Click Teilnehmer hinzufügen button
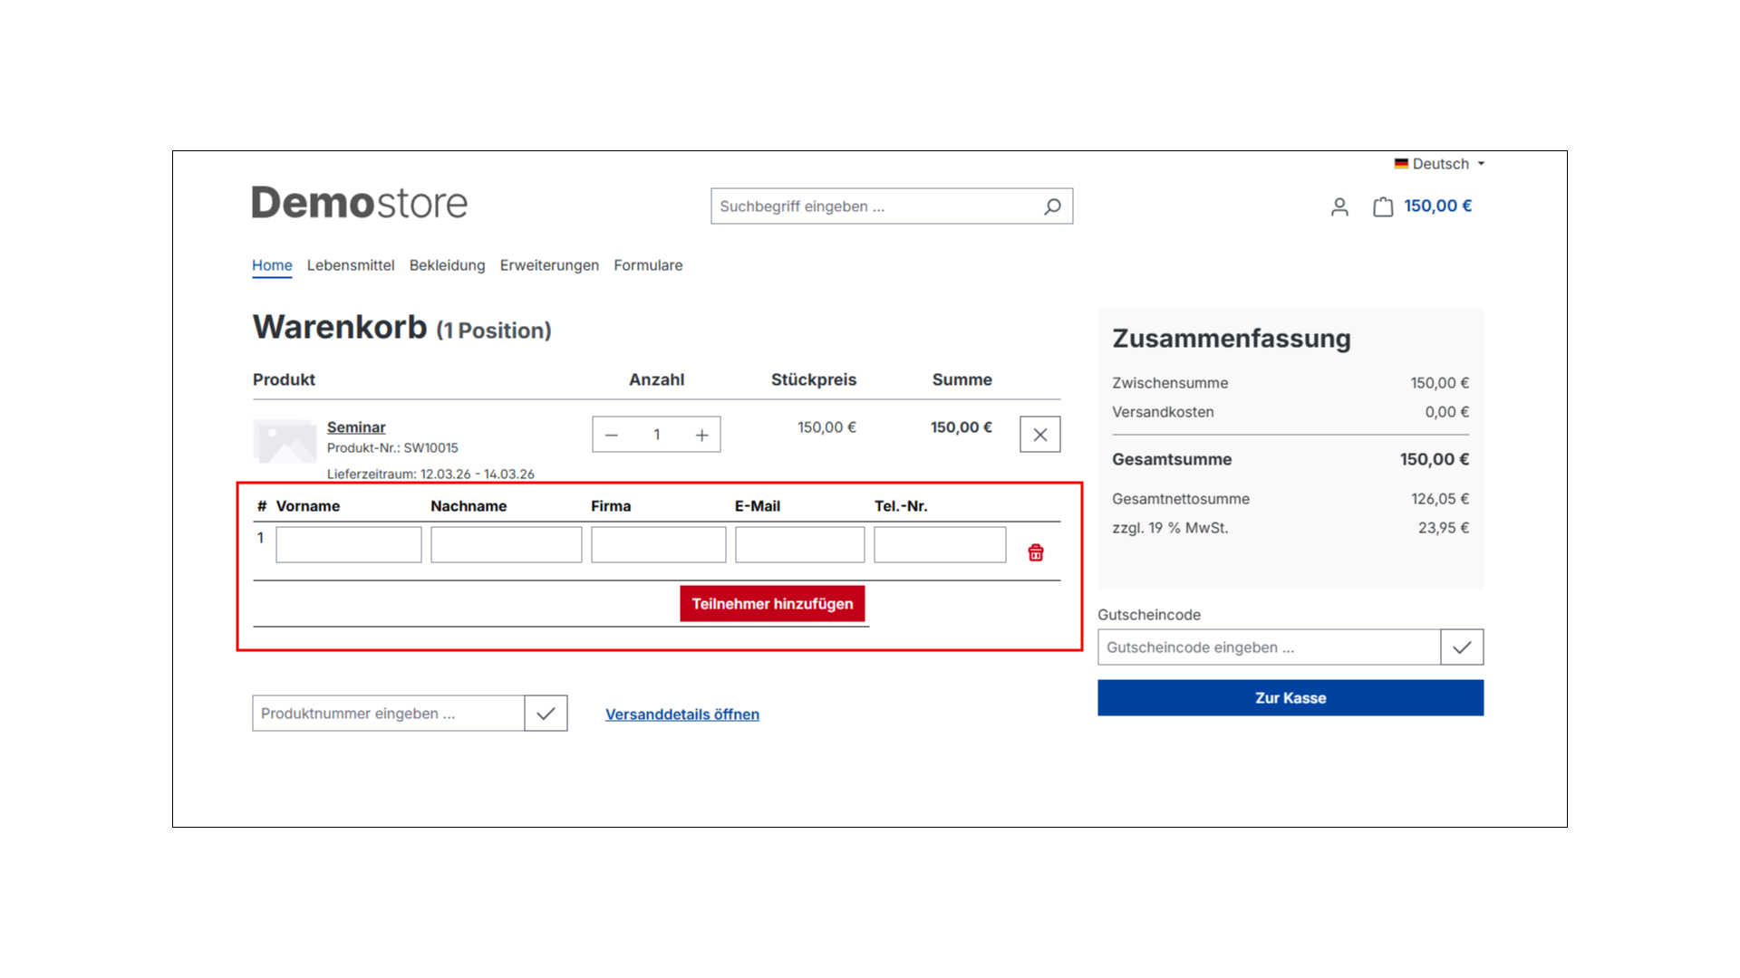 tap(772, 604)
